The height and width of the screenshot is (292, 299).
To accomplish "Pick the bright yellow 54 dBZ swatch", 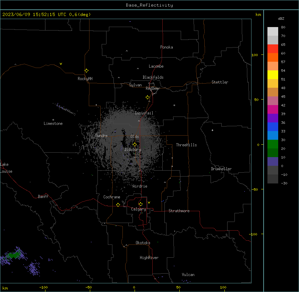I will click(273, 75).
